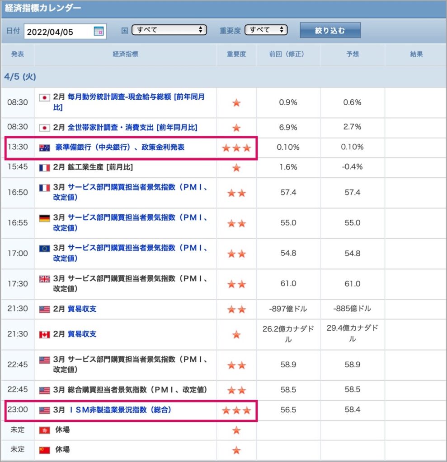
Task: Open the calendar date picker icon
Action: point(99,31)
